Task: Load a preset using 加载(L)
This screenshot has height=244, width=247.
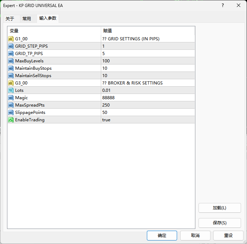Action: [x=220, y=208]
